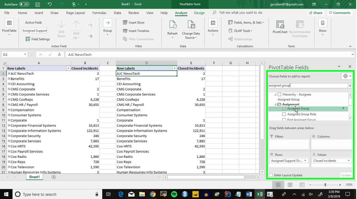Click the insert function fx icon
Viewport: 357px width, 199px height.
tap(59, 55)
